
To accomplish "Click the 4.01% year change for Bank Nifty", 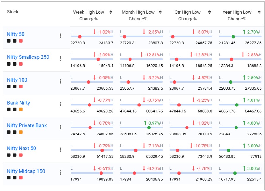I will click(x=253, y=100).
